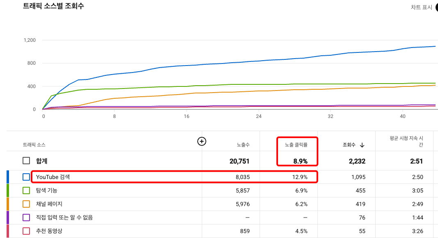The height and width of the screenshot is (238, 438).
Task: Click the total views value 2,232
Action: pos(357,161)
